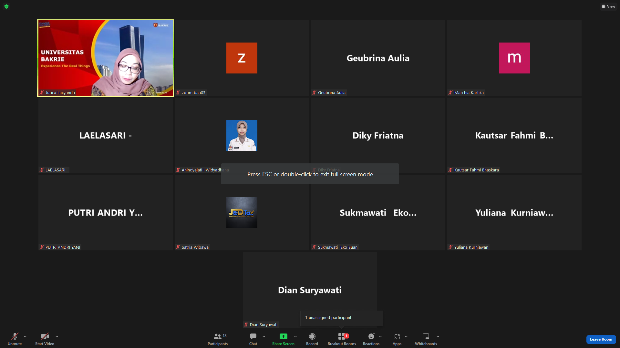The height and width of the screenshot is (348, 620).
Task: Turn on camera with Start Video
Action: 45,339
